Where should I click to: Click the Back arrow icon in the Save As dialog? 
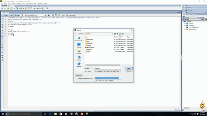tap(115, 34)
